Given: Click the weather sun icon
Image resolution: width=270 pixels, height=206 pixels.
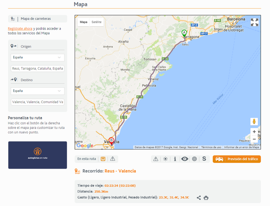Looking at the screenshot, I should click(165, 159).
